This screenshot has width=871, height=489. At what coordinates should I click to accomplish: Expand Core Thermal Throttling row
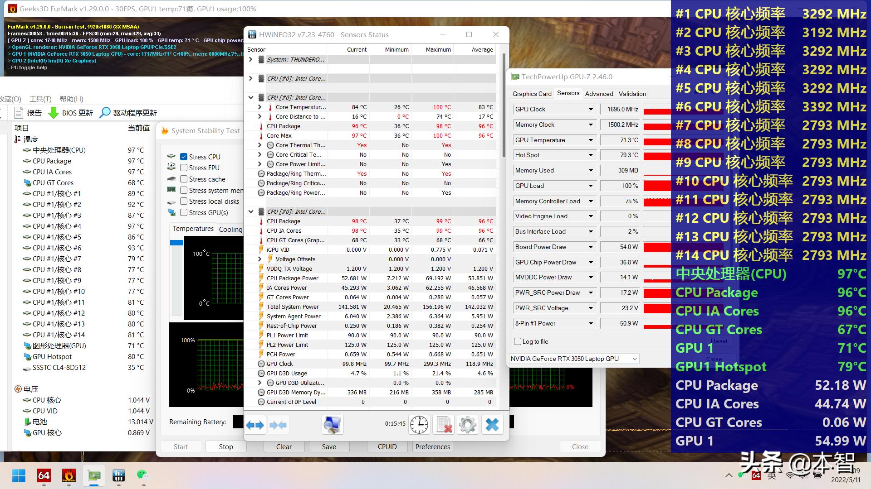coord(259,145)
